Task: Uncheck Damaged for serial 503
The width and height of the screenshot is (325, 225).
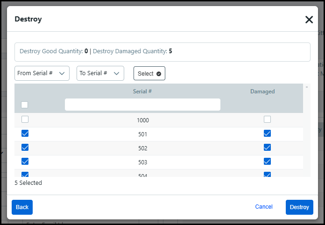Action: pos(267,162)
